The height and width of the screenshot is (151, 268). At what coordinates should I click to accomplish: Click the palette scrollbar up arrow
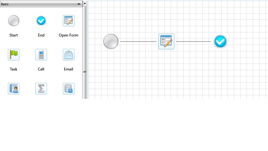point(85,3)
